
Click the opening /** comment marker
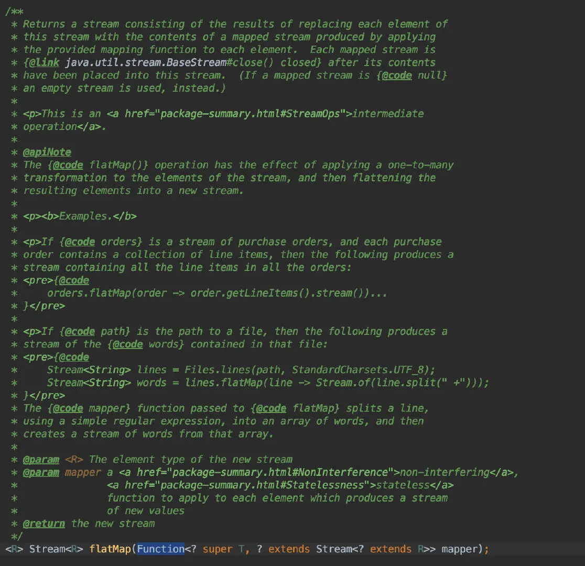click(x=14, y=11)
